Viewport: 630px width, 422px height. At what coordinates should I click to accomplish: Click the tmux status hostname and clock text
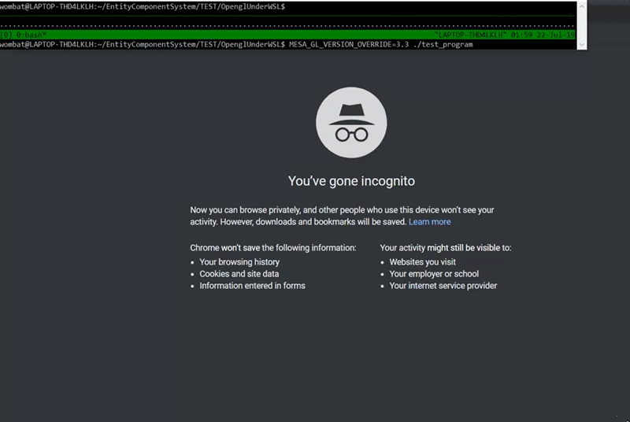click(505, 35)
